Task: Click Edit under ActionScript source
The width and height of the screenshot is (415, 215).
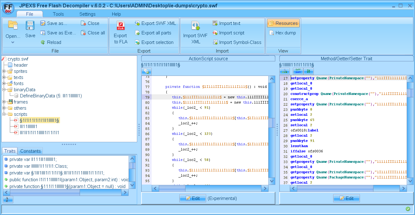Action: [193, 198]
